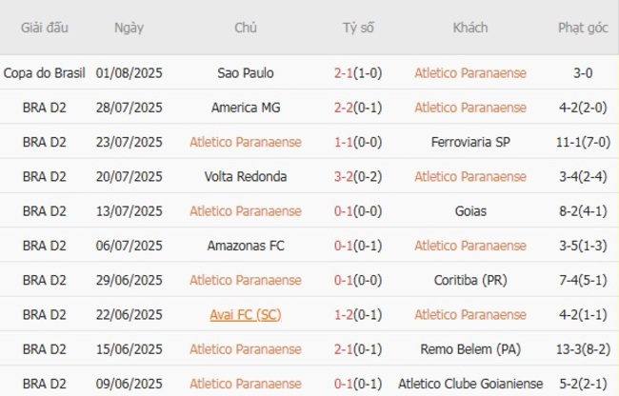
Task: Click the Tỷ số column header
Action: point(358,28)
